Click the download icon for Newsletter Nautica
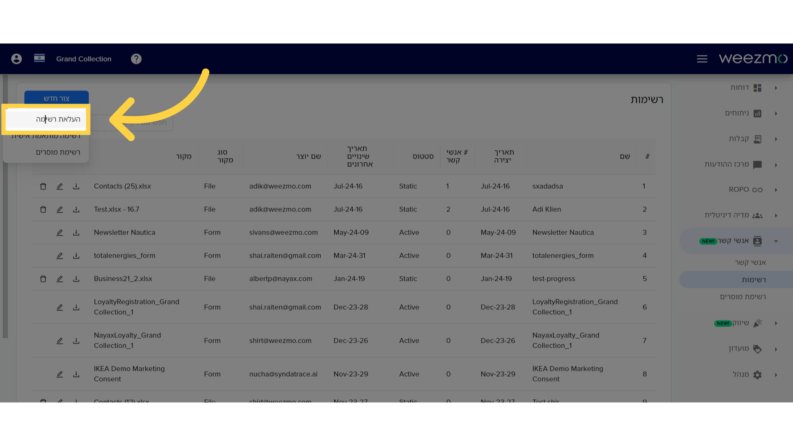Viewport: 793px width, 446px height. [x=75, y=232]
